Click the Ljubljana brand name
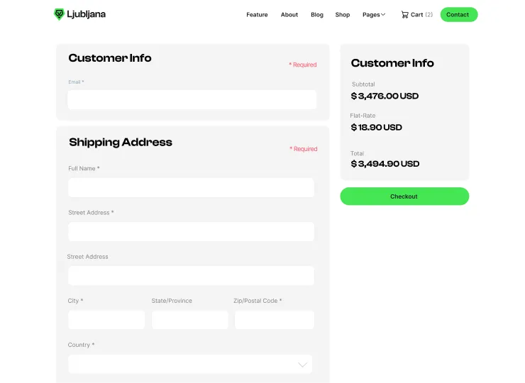 [x=86, y=14]
